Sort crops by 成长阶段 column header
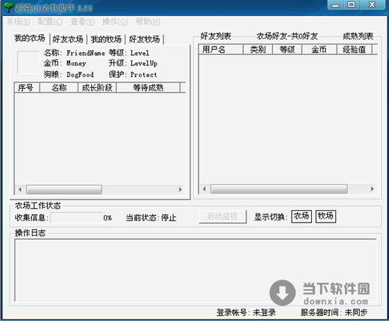389x321 pixels. [97, 87]
